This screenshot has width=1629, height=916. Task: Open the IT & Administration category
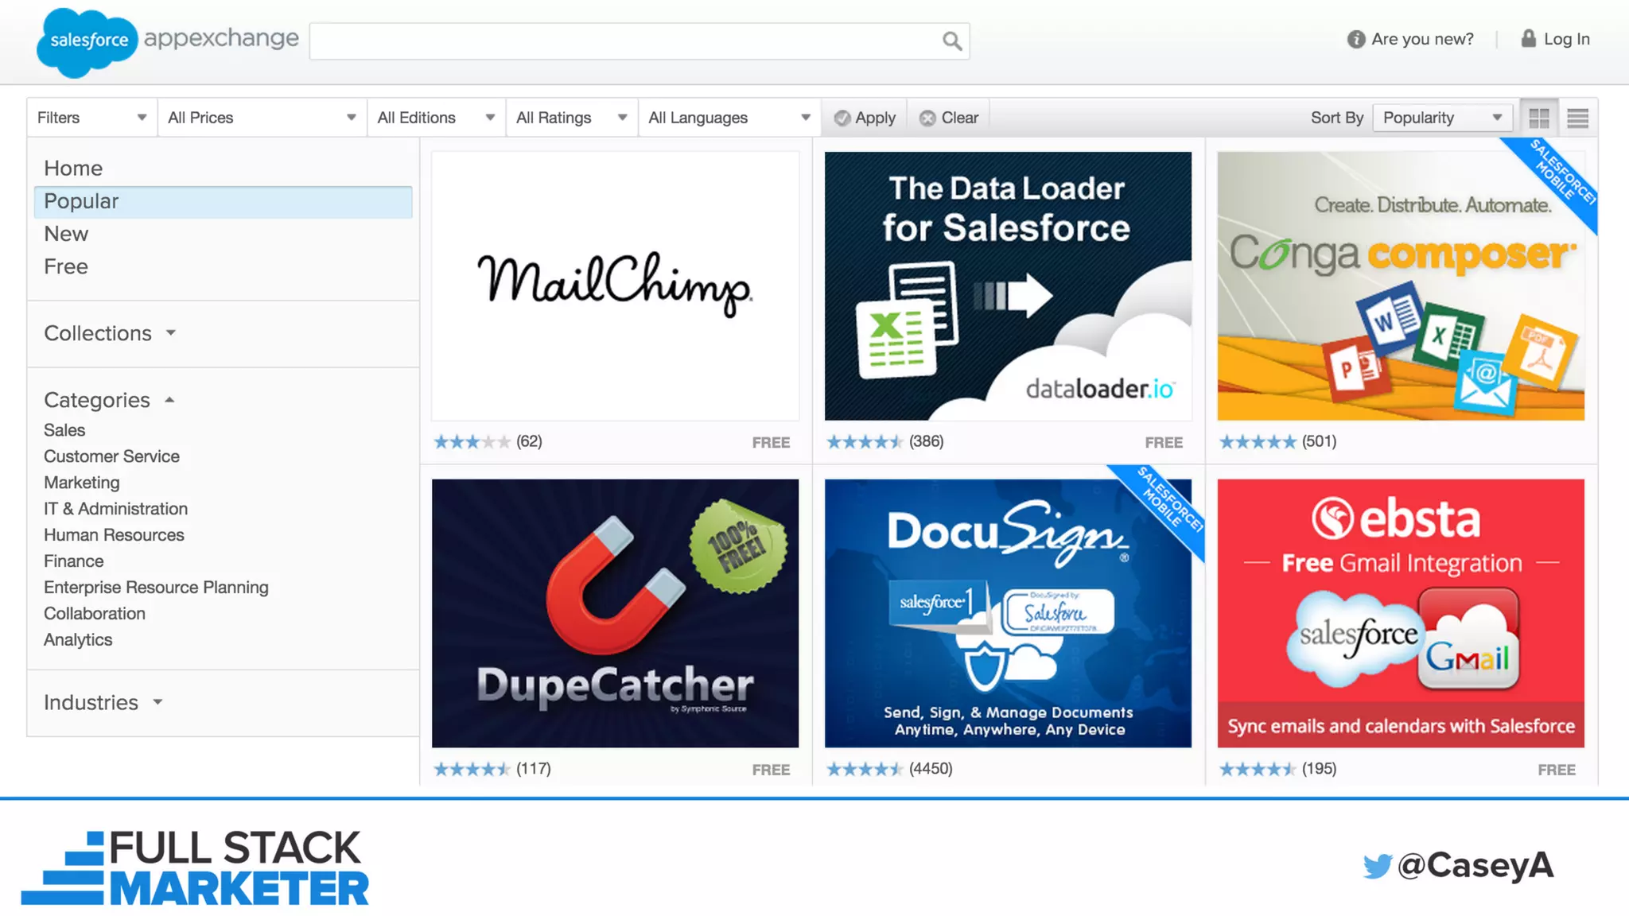(115, 509)
